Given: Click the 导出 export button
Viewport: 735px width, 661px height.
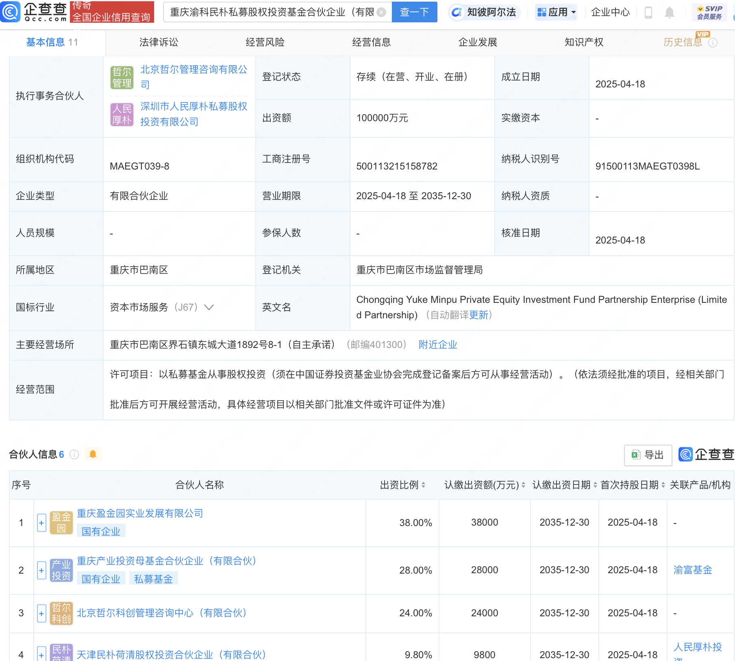Looking at the screenshot, I should pyautogui.click(x=648, y=455).
